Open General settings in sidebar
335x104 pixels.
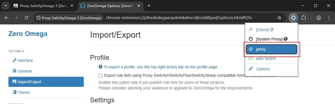tap(46, 71)
